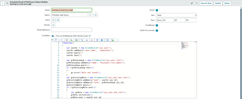Preview Query record via info icon

tap(95, 15)
